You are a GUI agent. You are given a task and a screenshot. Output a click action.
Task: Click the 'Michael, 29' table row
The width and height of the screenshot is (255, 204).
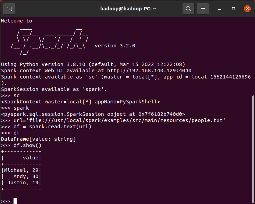pyautogui.click(x=21, y=170)
